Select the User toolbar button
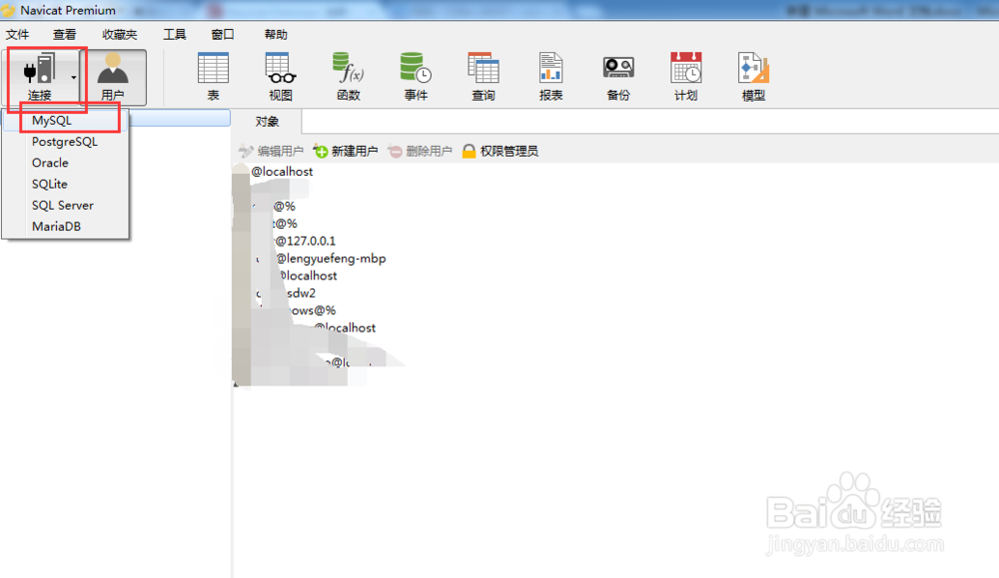 [113, 77]
